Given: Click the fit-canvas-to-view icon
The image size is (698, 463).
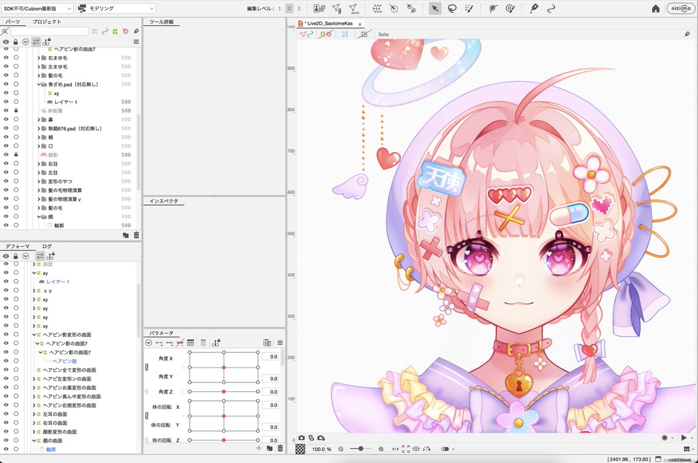Looking at the screenshot, I should point(405,448).
